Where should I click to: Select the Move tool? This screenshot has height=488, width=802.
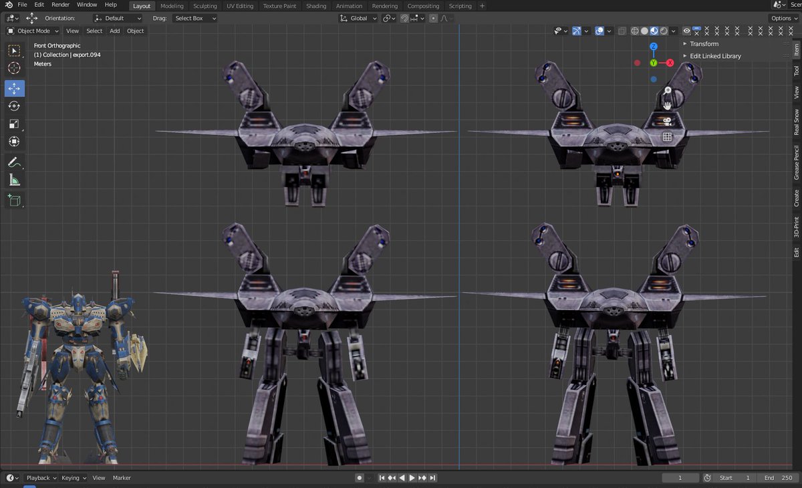click(x=14, y=88)
